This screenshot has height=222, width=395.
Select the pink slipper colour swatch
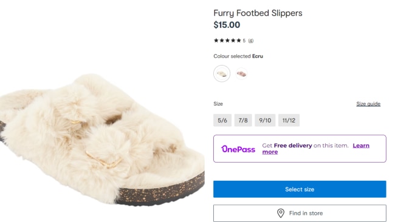click(241, 73)
